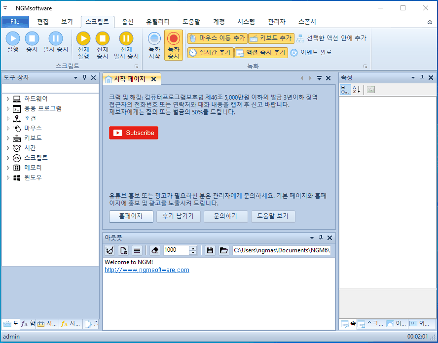Pin the 도구 상자 panel
Screen dimensions: 438x343
85,77
